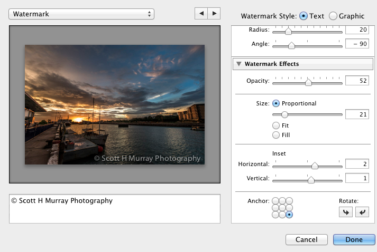Set anchor to center position
The height and width of the screenshot is (252, 377).
(x=282, y=208)
